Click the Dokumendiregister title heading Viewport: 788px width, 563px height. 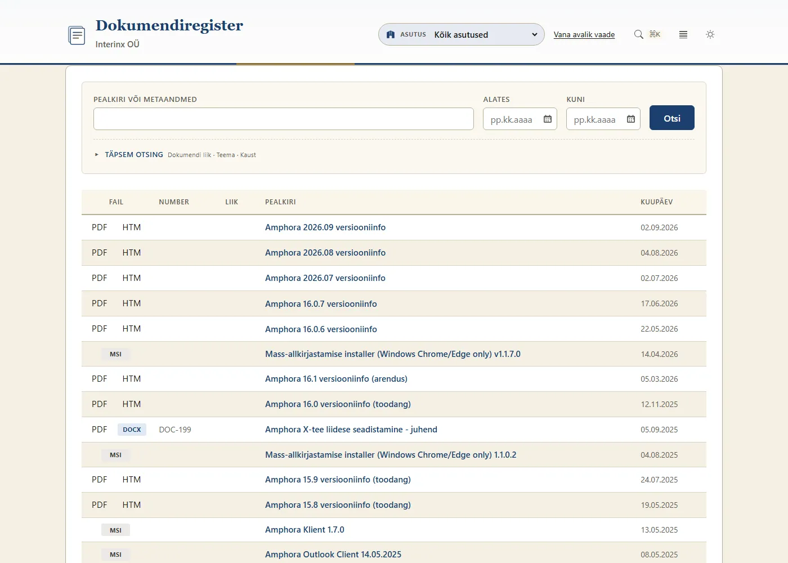point(169,25)
